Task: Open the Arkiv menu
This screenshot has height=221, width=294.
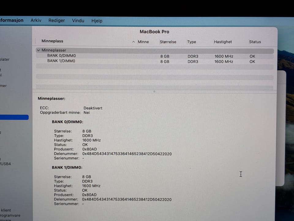Action: (36, 20)
